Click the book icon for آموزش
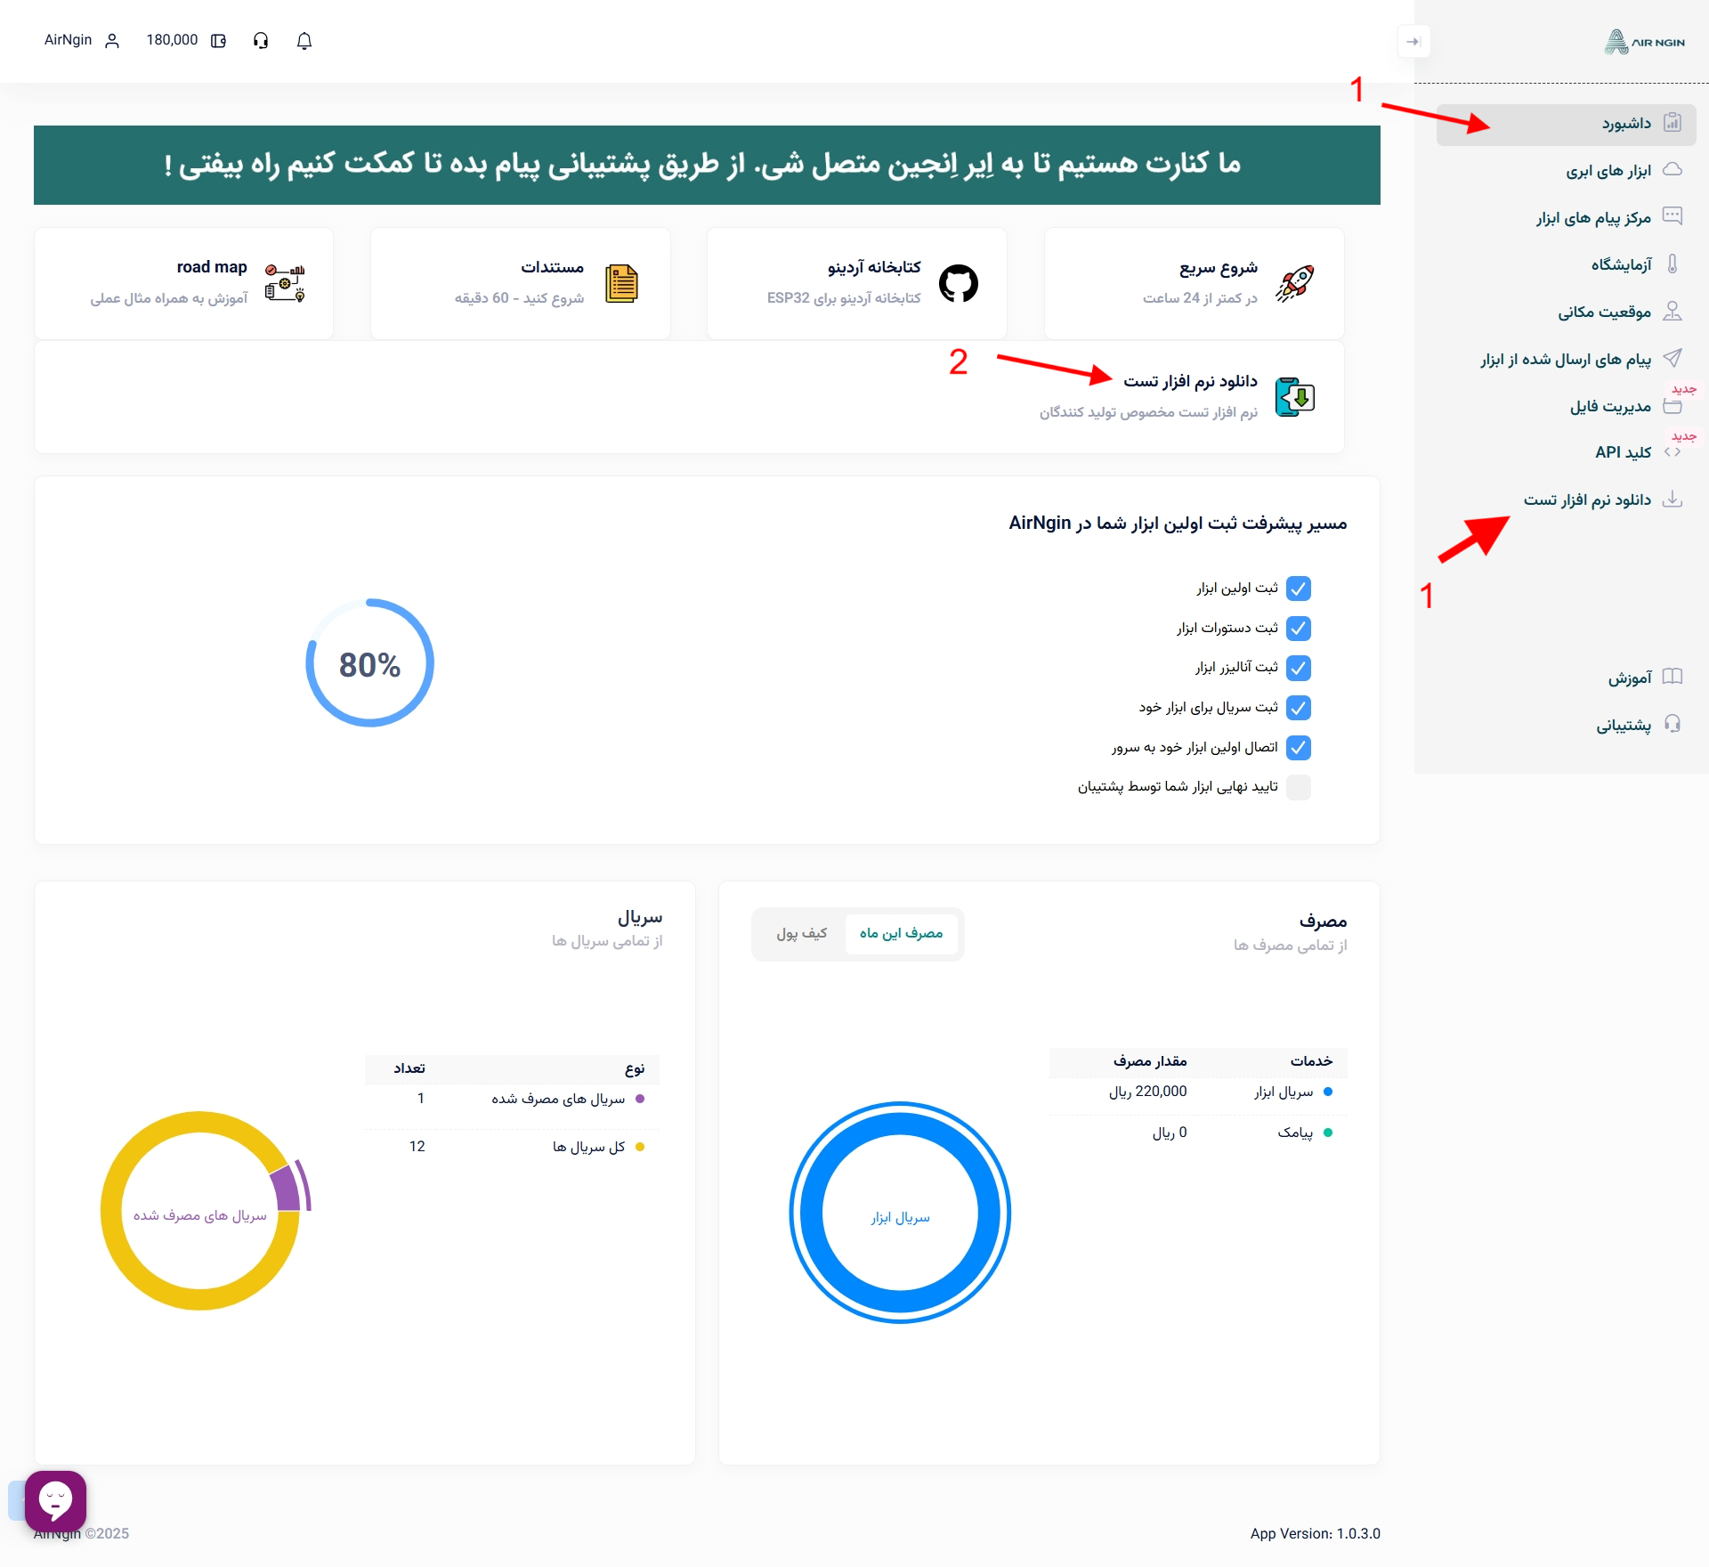Viewport: 1709px width, 1567px height. (1673, 677)
